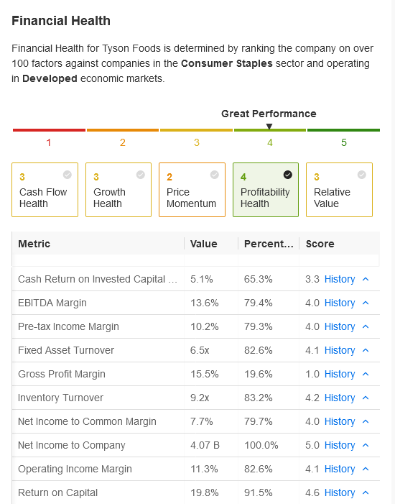Click the Gross Profit Margin metric name

click(x=62, y=374)
